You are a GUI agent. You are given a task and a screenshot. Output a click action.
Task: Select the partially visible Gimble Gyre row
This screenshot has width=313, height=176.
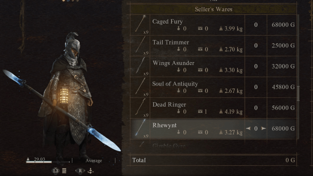pyautogui.click(x=214, y=145)
